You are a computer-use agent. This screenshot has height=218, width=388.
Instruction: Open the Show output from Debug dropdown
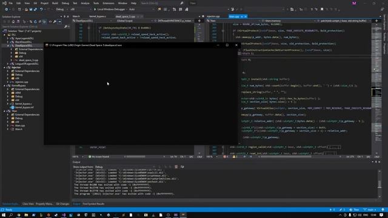tap(125, 167)
